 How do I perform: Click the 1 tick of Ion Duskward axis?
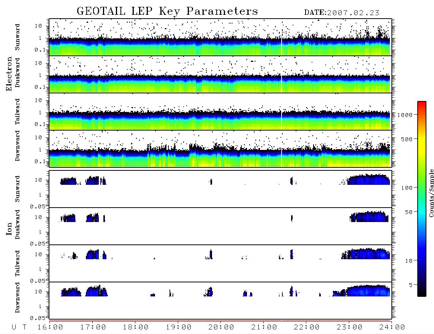[x=40, y=232]
